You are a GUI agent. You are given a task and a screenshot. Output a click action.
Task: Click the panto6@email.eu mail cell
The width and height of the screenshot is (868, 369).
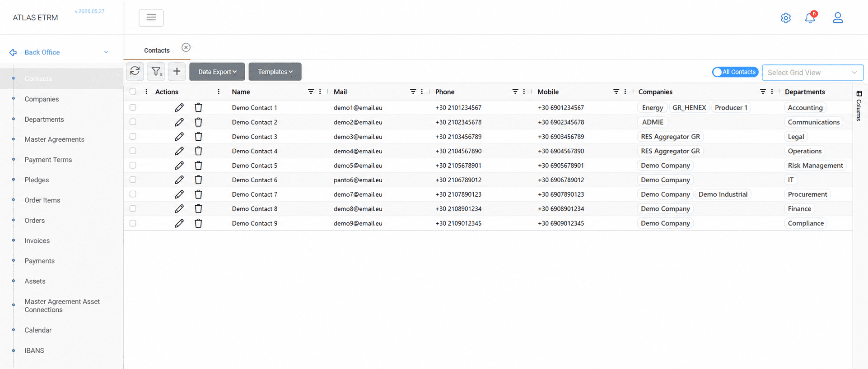[358, 180]
